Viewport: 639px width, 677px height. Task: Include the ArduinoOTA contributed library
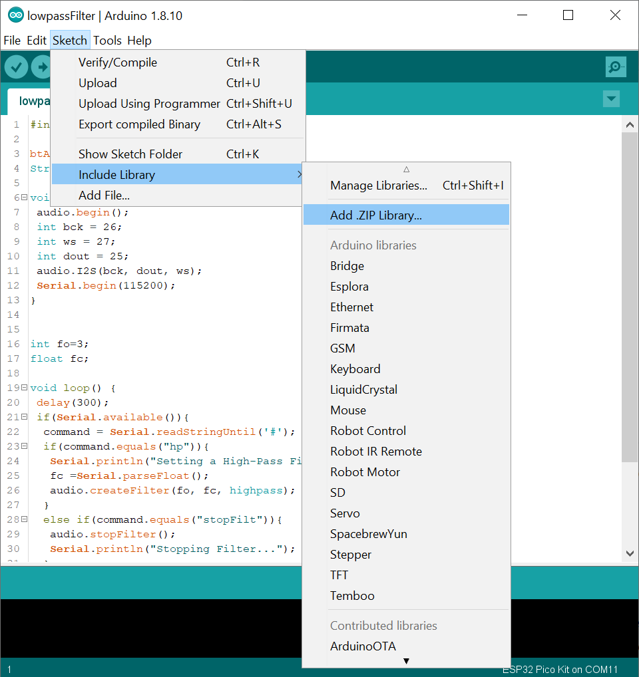tap(406, 646)
